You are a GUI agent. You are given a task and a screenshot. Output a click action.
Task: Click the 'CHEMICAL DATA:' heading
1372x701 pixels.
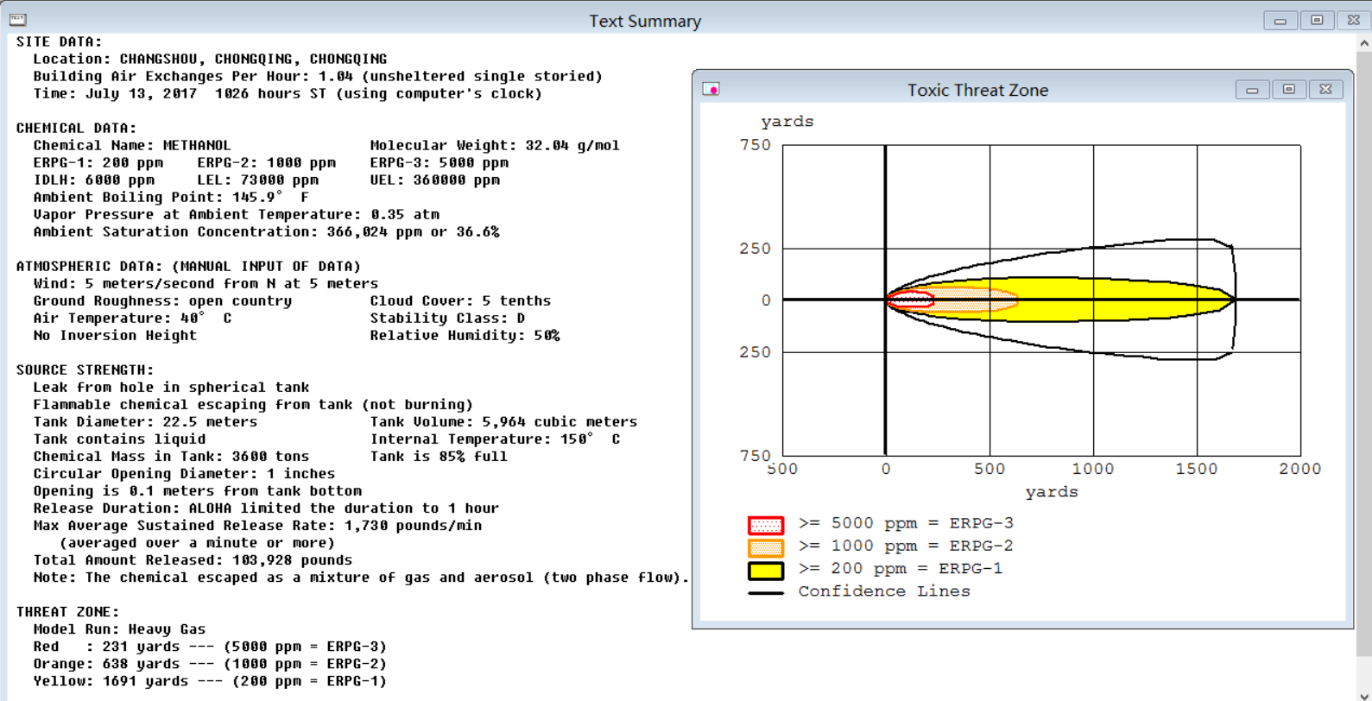[x=76, y=128]
